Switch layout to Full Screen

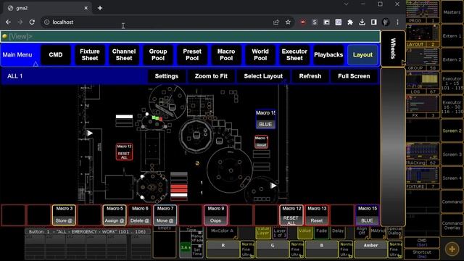[354, 76]
